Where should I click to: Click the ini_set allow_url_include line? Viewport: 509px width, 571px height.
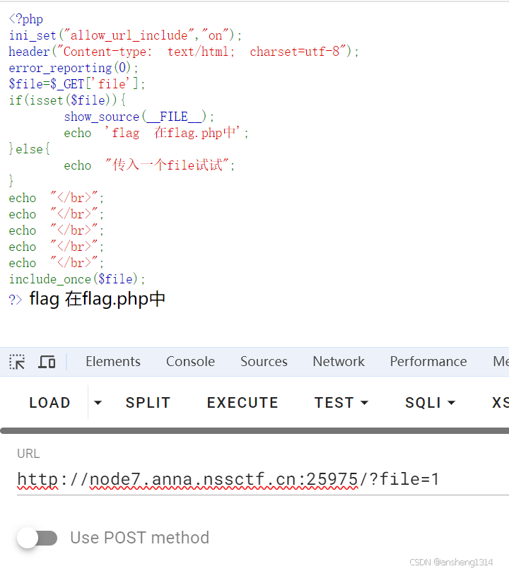pyautogui.click(x=125, y=35)
